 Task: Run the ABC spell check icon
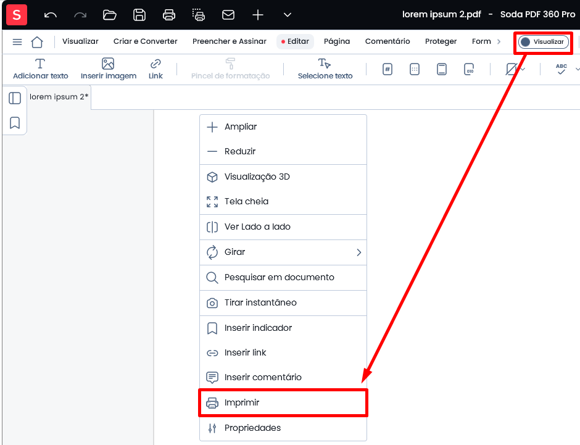[561, 69]
